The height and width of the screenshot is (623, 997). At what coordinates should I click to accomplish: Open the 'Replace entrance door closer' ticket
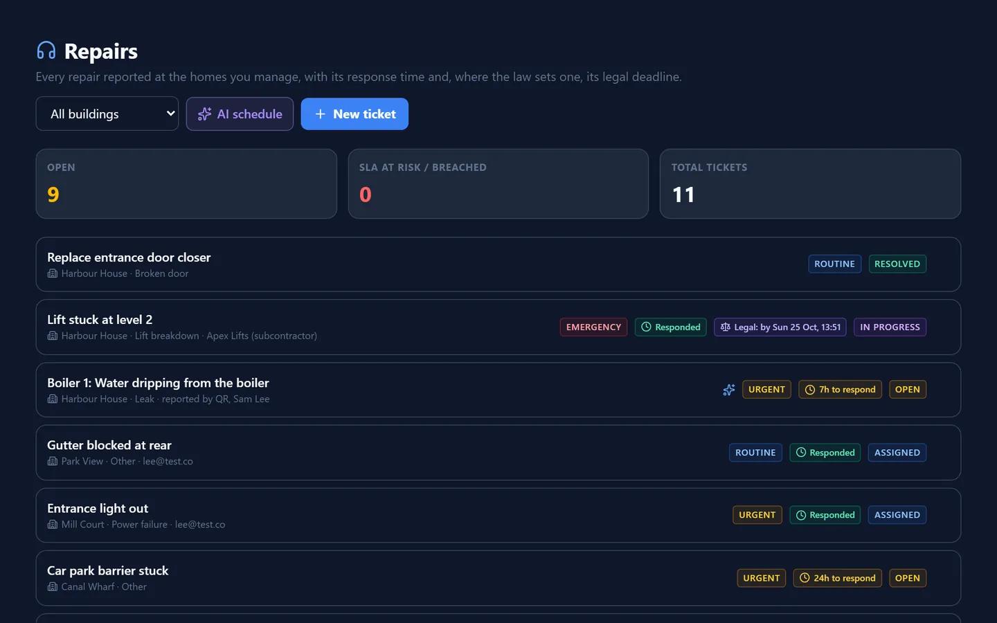click(x=498, y=264)
